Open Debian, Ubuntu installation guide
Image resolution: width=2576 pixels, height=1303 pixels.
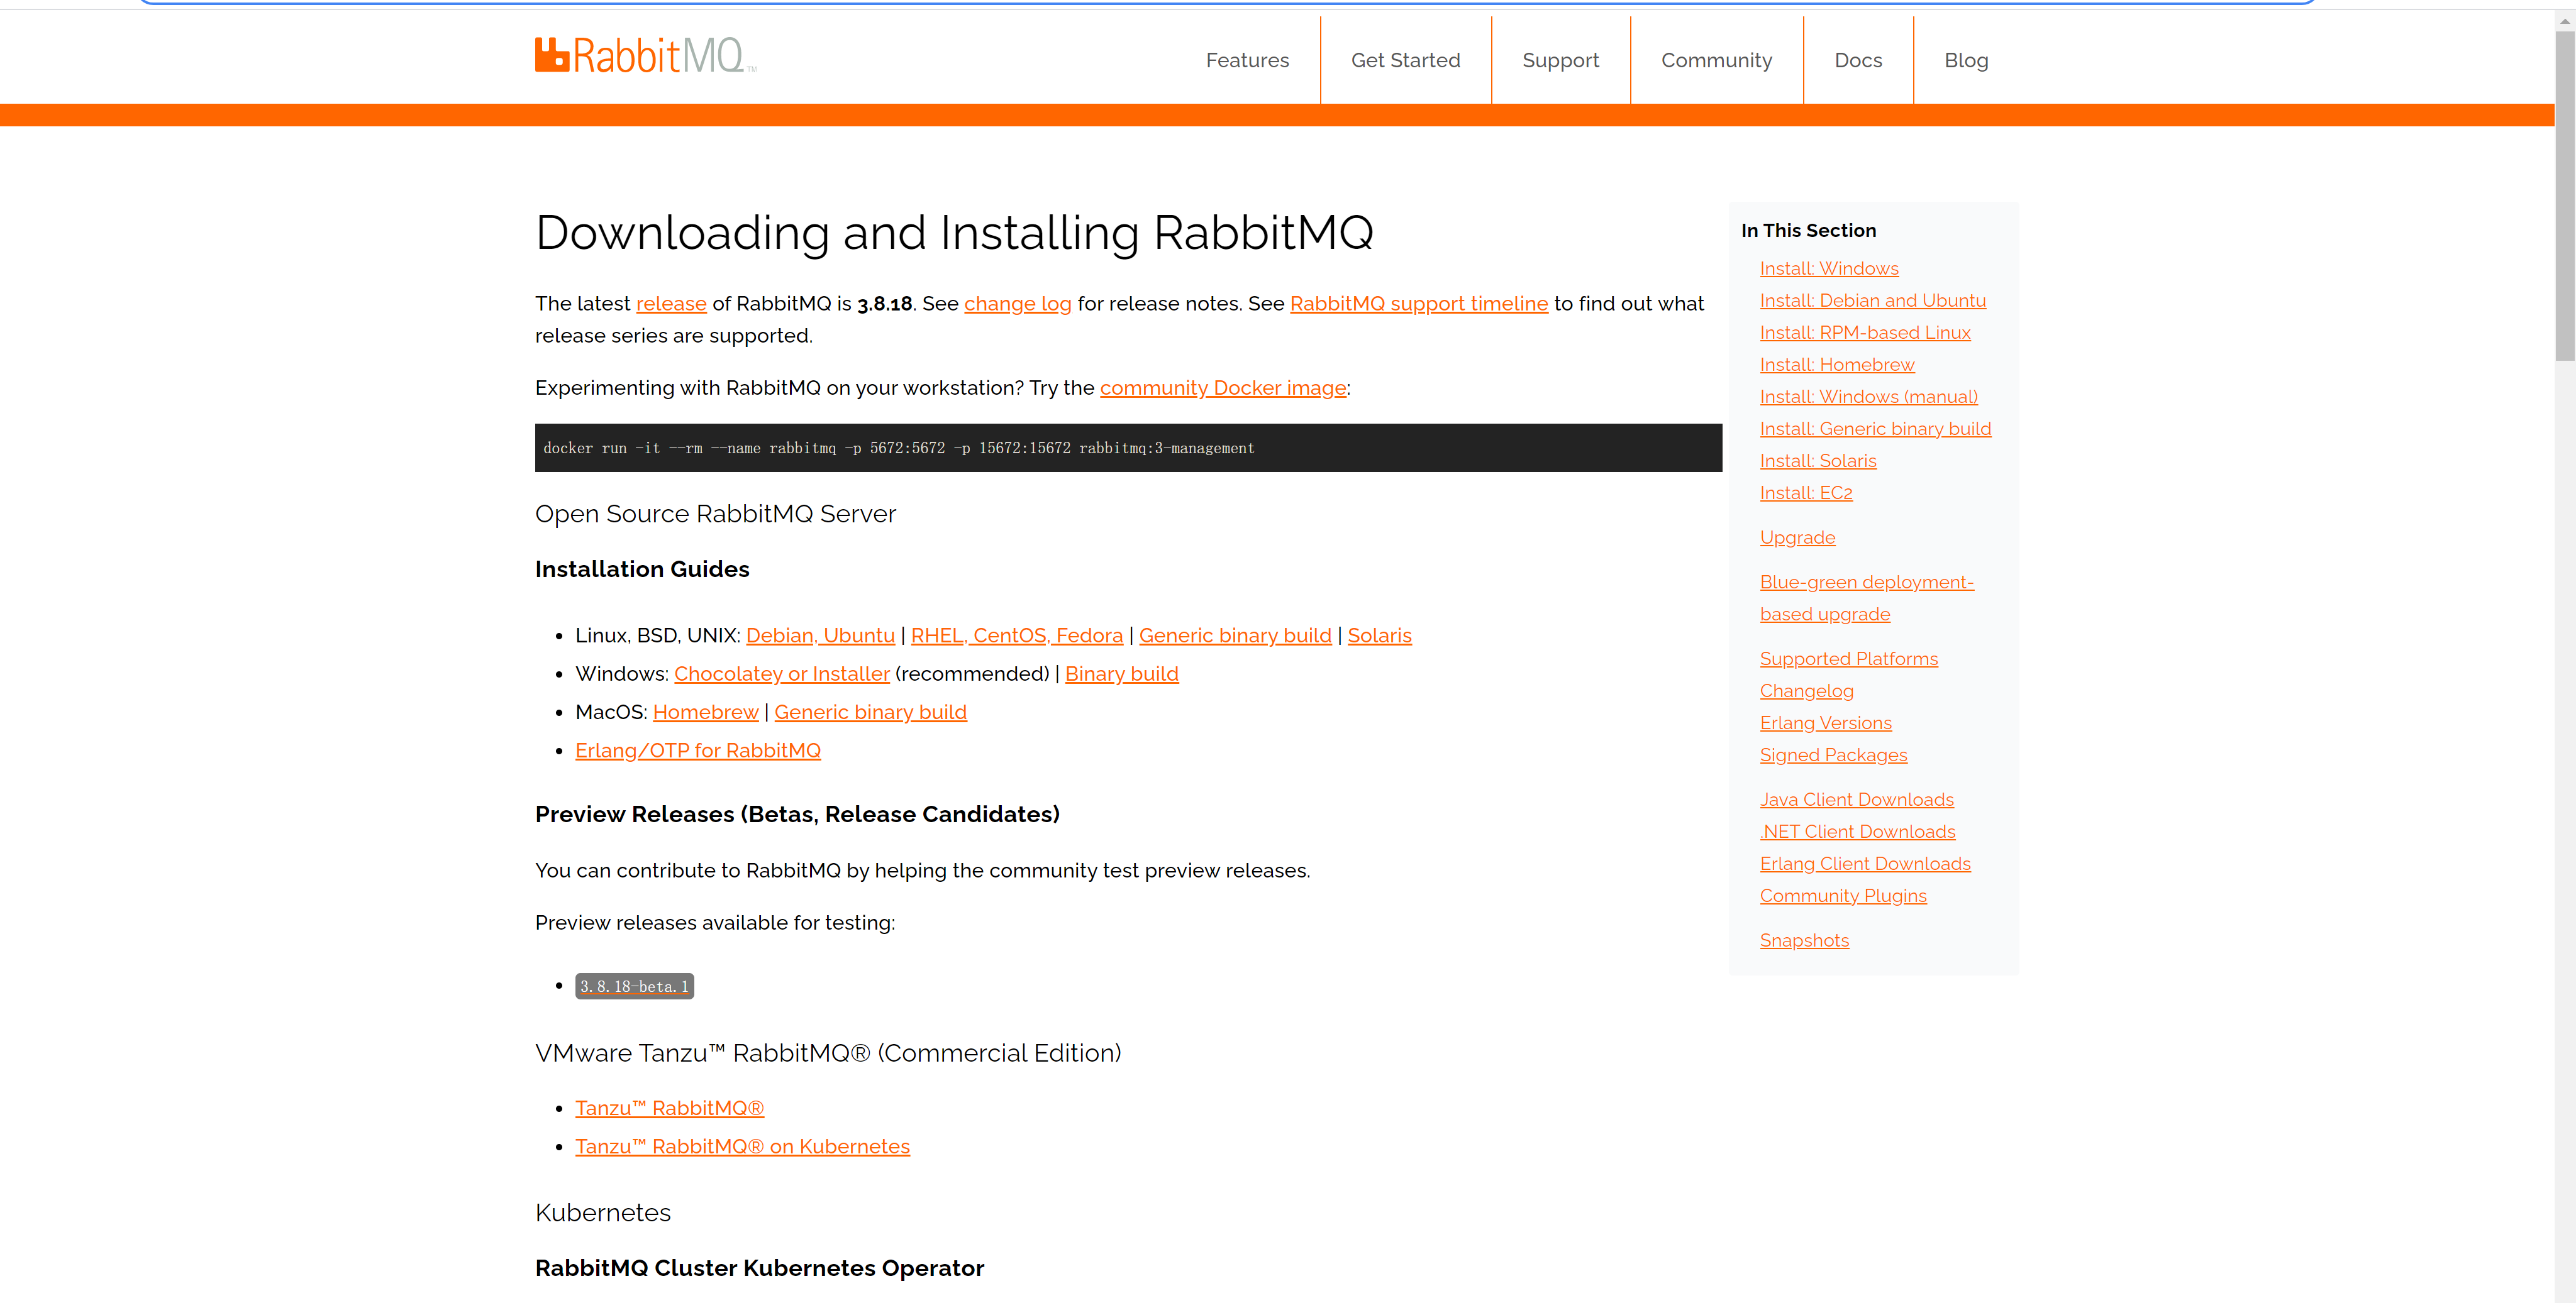(x=820, y=635)
